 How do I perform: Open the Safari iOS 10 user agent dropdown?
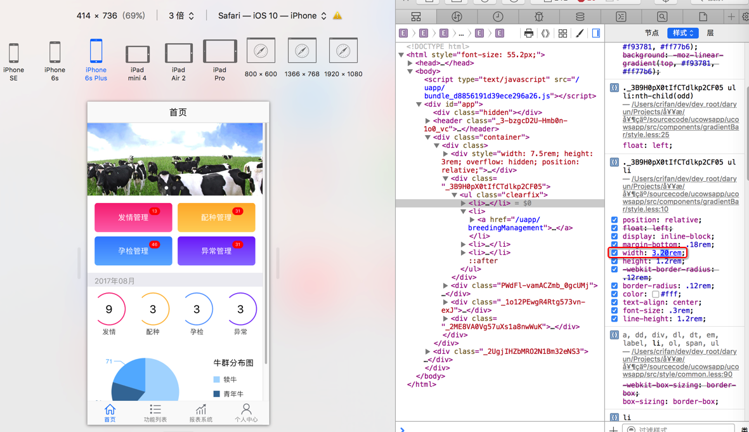(x=272, y=16)
